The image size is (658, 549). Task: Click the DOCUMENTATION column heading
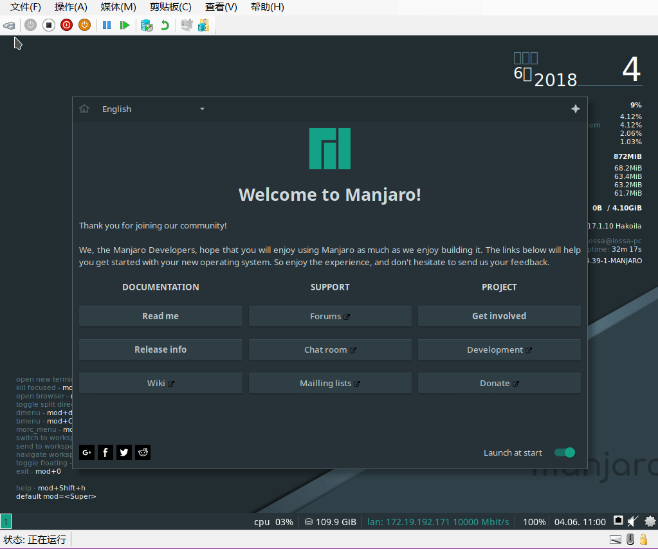[x=161, y=287]
